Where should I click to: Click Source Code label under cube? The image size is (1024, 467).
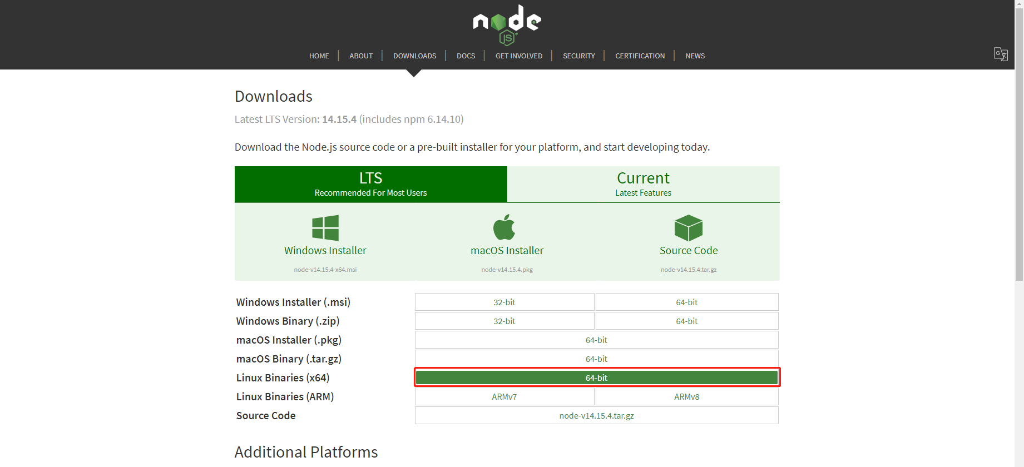[689, 251]
